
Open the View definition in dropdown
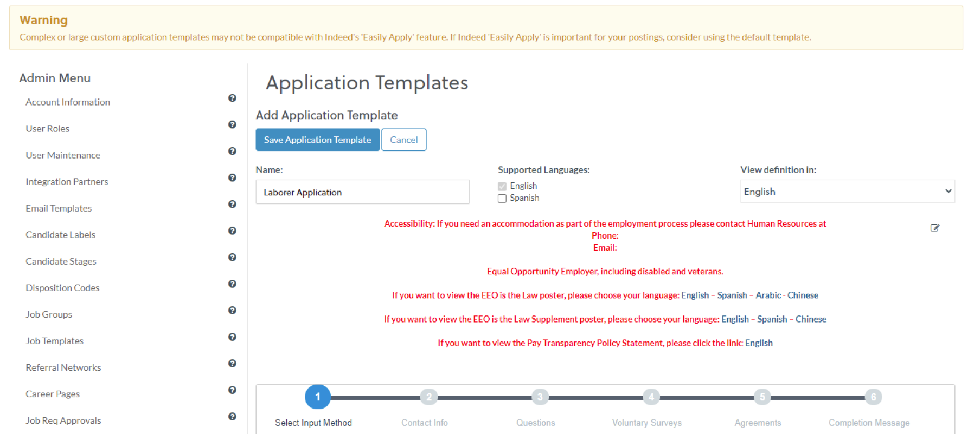coord(847,192)
